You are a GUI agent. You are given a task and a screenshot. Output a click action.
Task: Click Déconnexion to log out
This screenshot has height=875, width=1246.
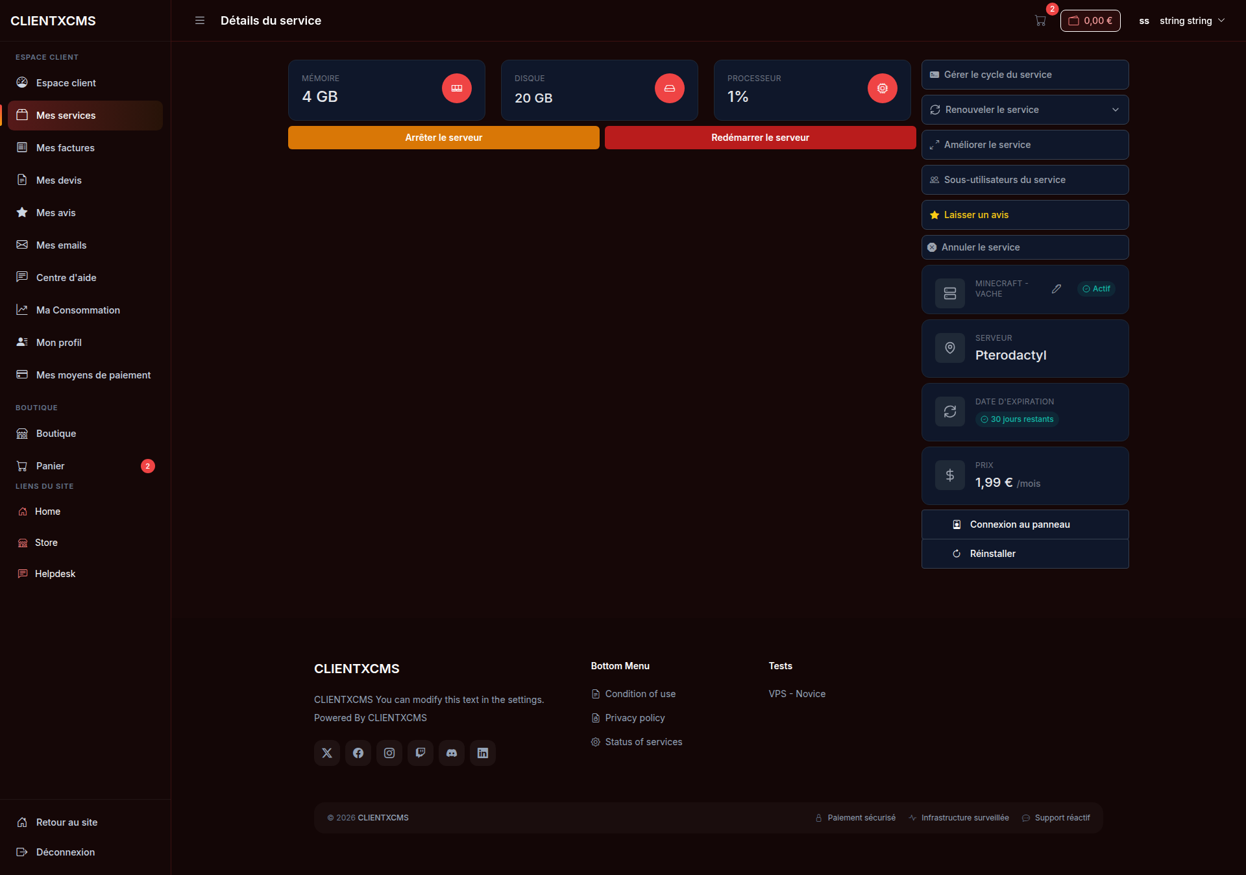(85, 852)
